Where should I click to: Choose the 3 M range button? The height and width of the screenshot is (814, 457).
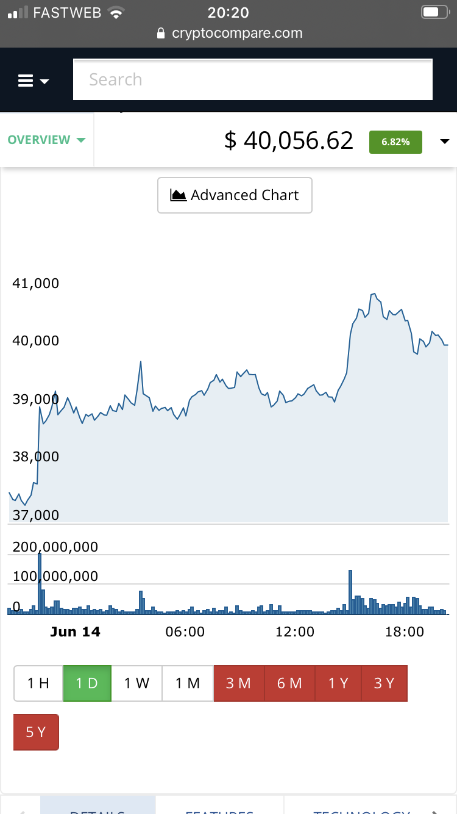(x=239, y=683)
